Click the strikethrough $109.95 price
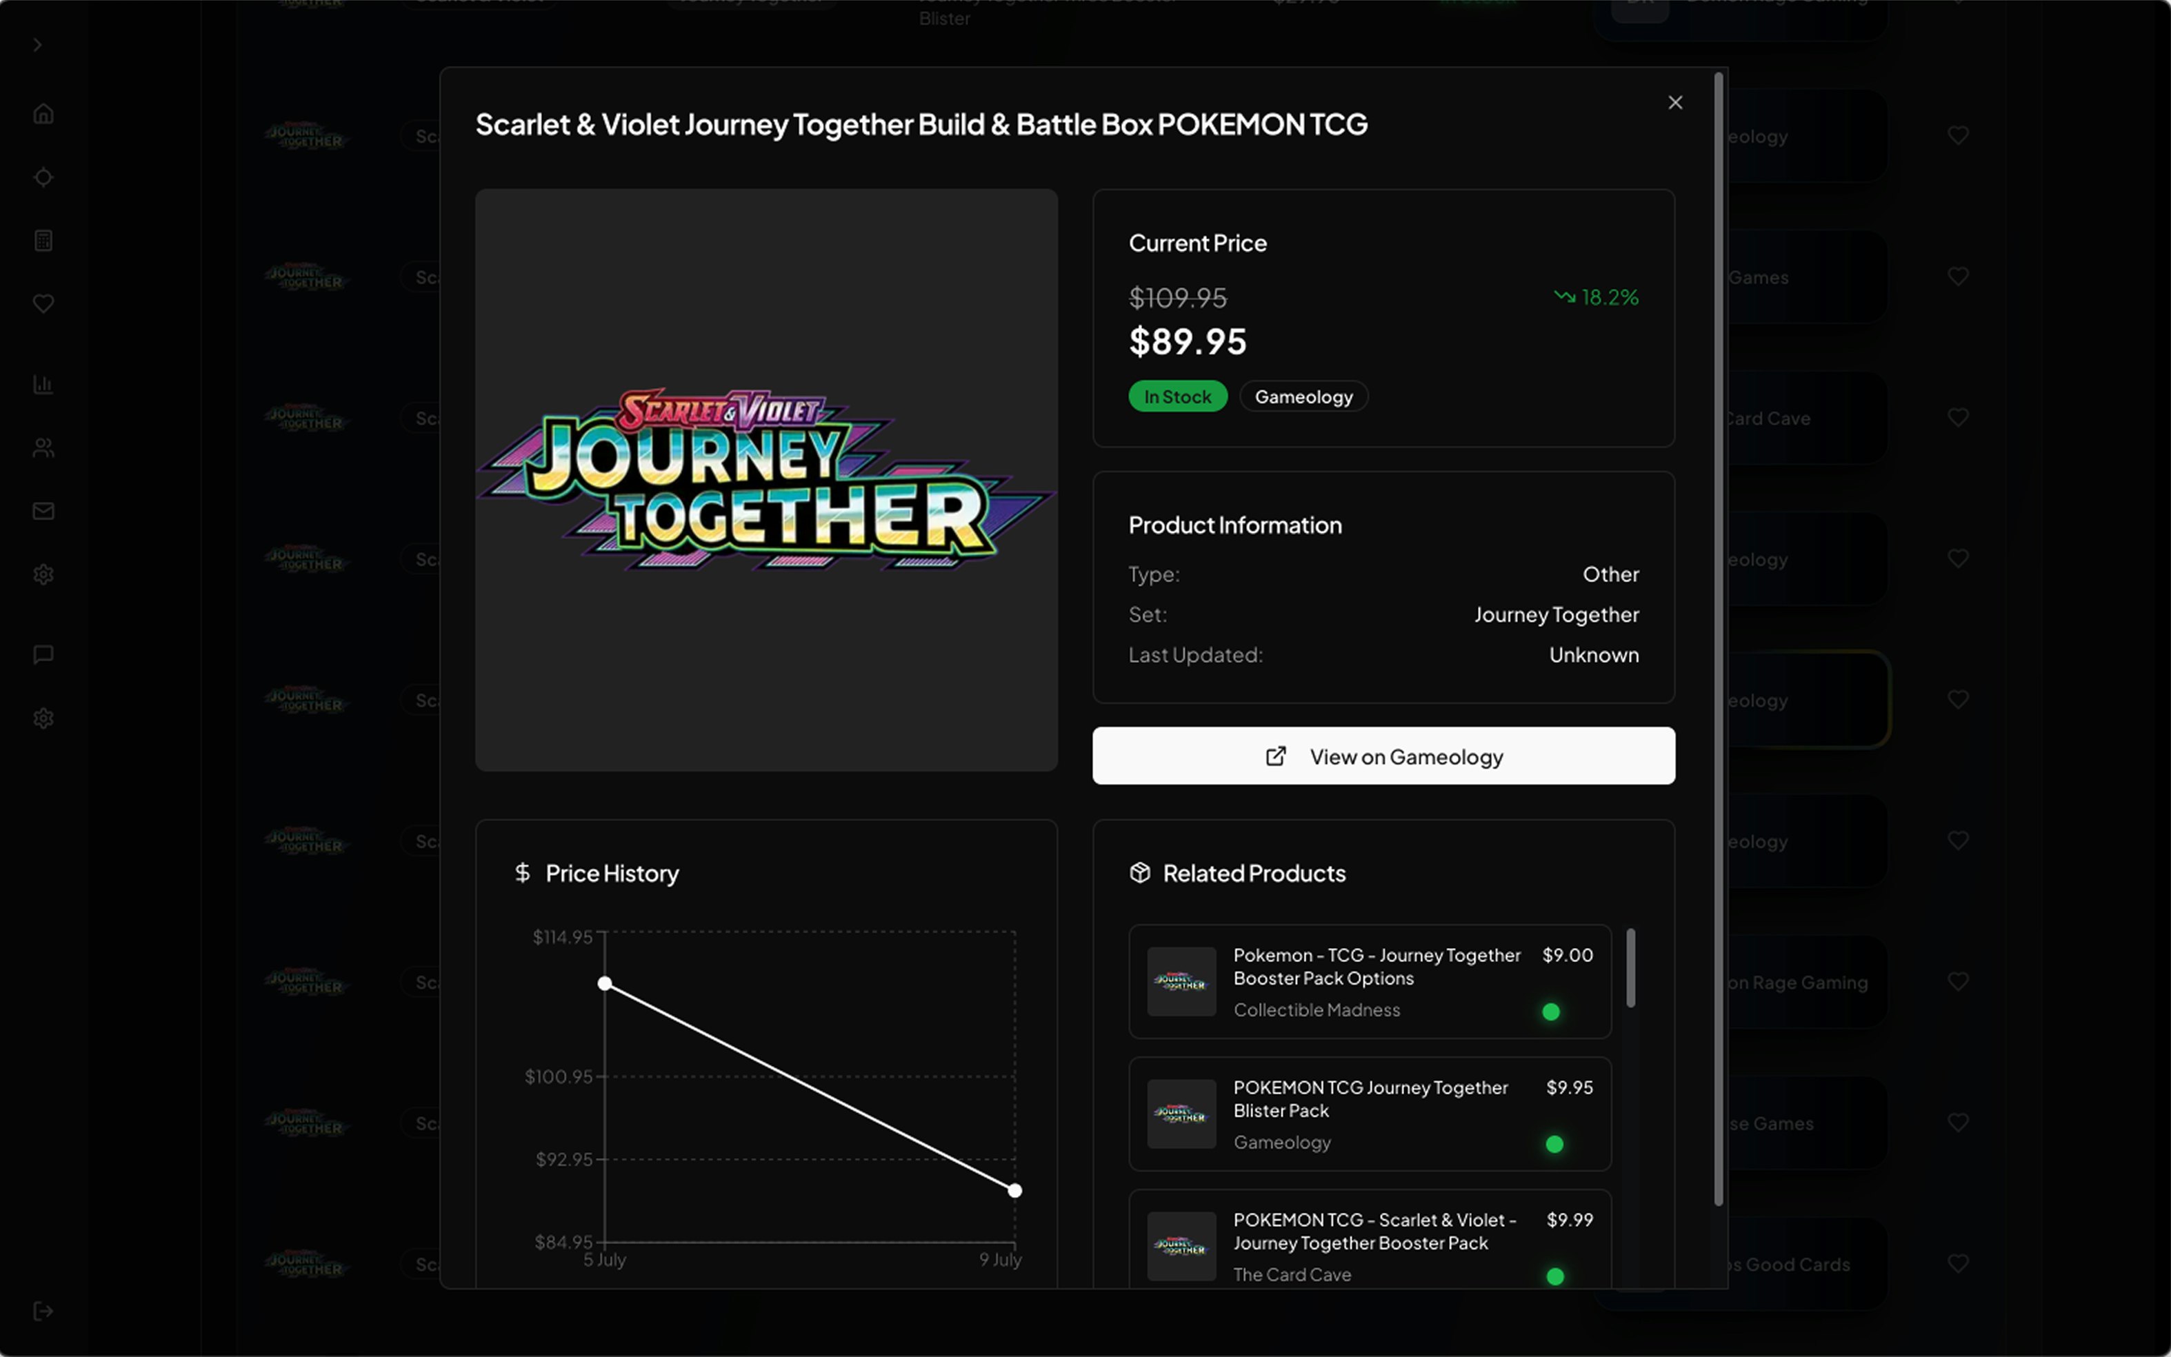The height and width of the screenshot is (1357, 2171). pos(1177,297)
